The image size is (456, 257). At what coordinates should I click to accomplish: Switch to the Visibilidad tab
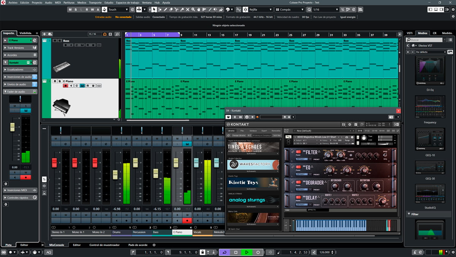26,33
